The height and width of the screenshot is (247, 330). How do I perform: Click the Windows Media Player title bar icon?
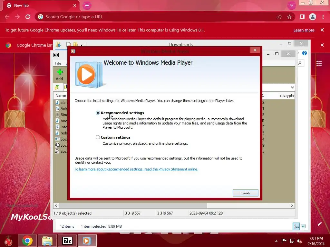73,51
